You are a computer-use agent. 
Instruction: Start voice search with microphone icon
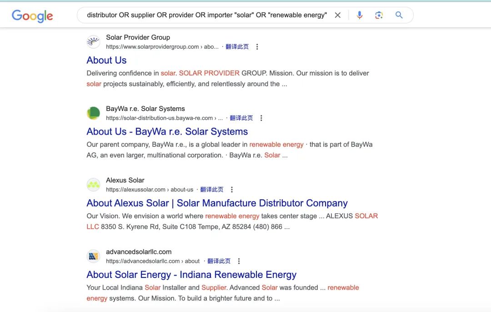click(x=360, y=15)
